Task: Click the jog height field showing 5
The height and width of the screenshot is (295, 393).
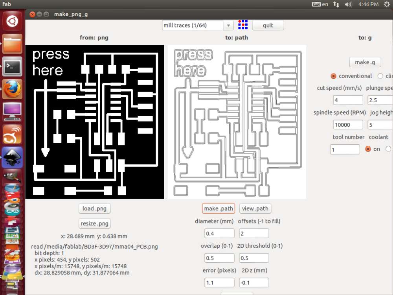Action: (x=380, y=125)
